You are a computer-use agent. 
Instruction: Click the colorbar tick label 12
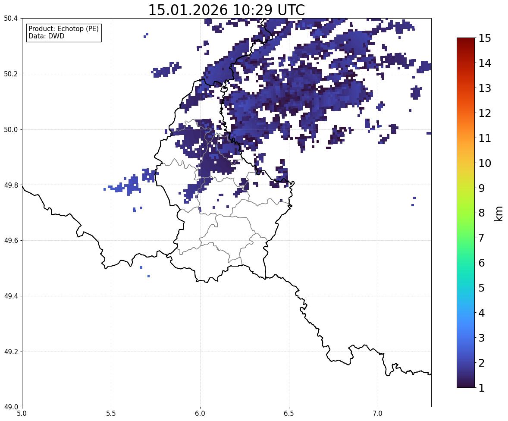tap(485, 113)
